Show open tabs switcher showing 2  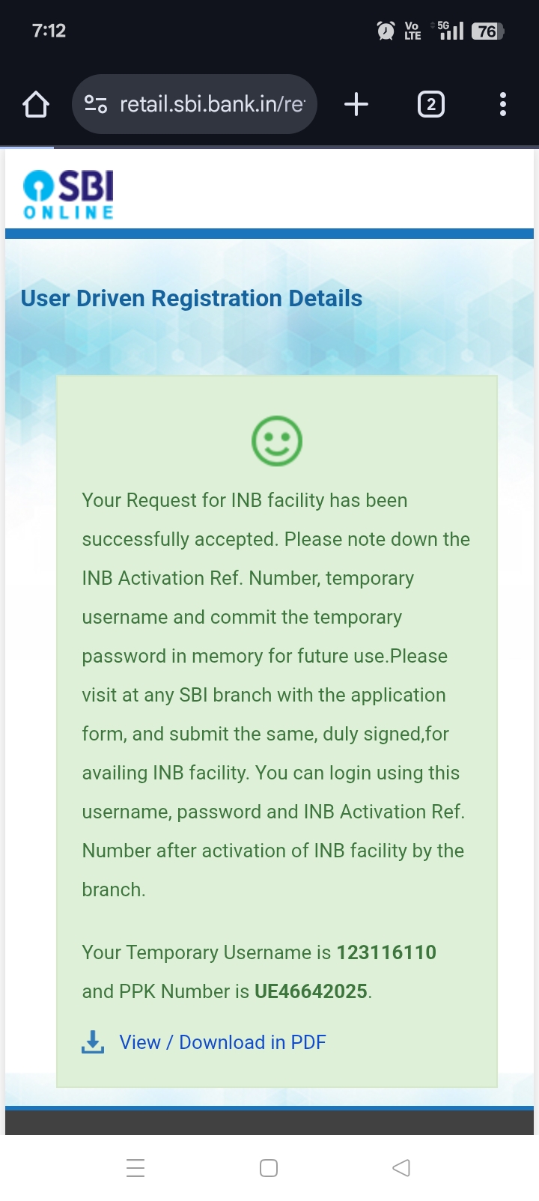click(x=430, y=104)
